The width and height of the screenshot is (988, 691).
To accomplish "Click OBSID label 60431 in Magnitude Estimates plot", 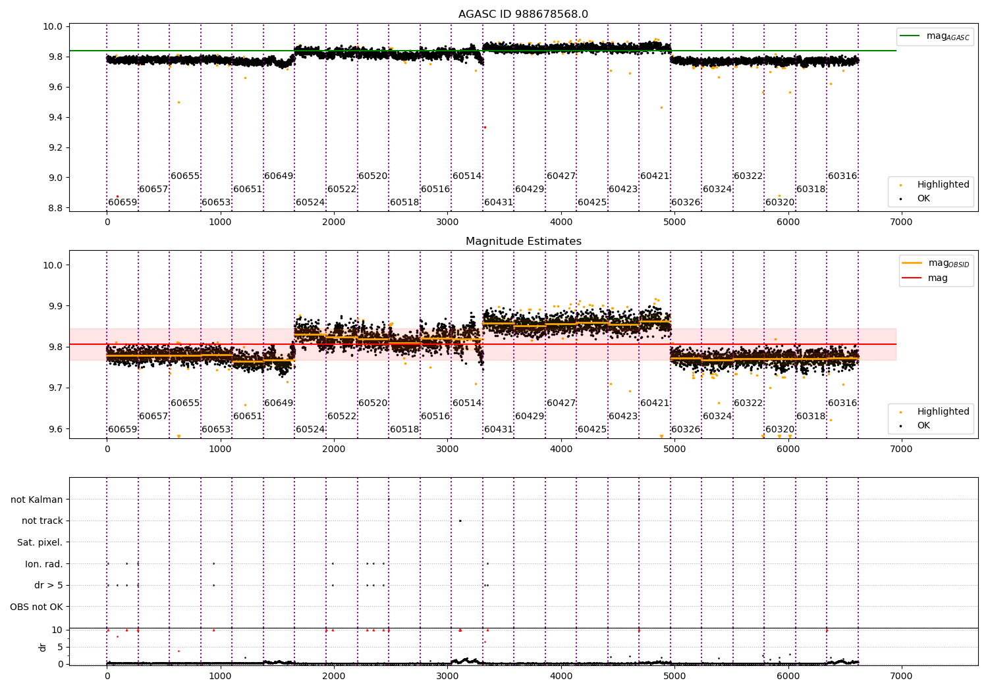I will pos(499,430).
